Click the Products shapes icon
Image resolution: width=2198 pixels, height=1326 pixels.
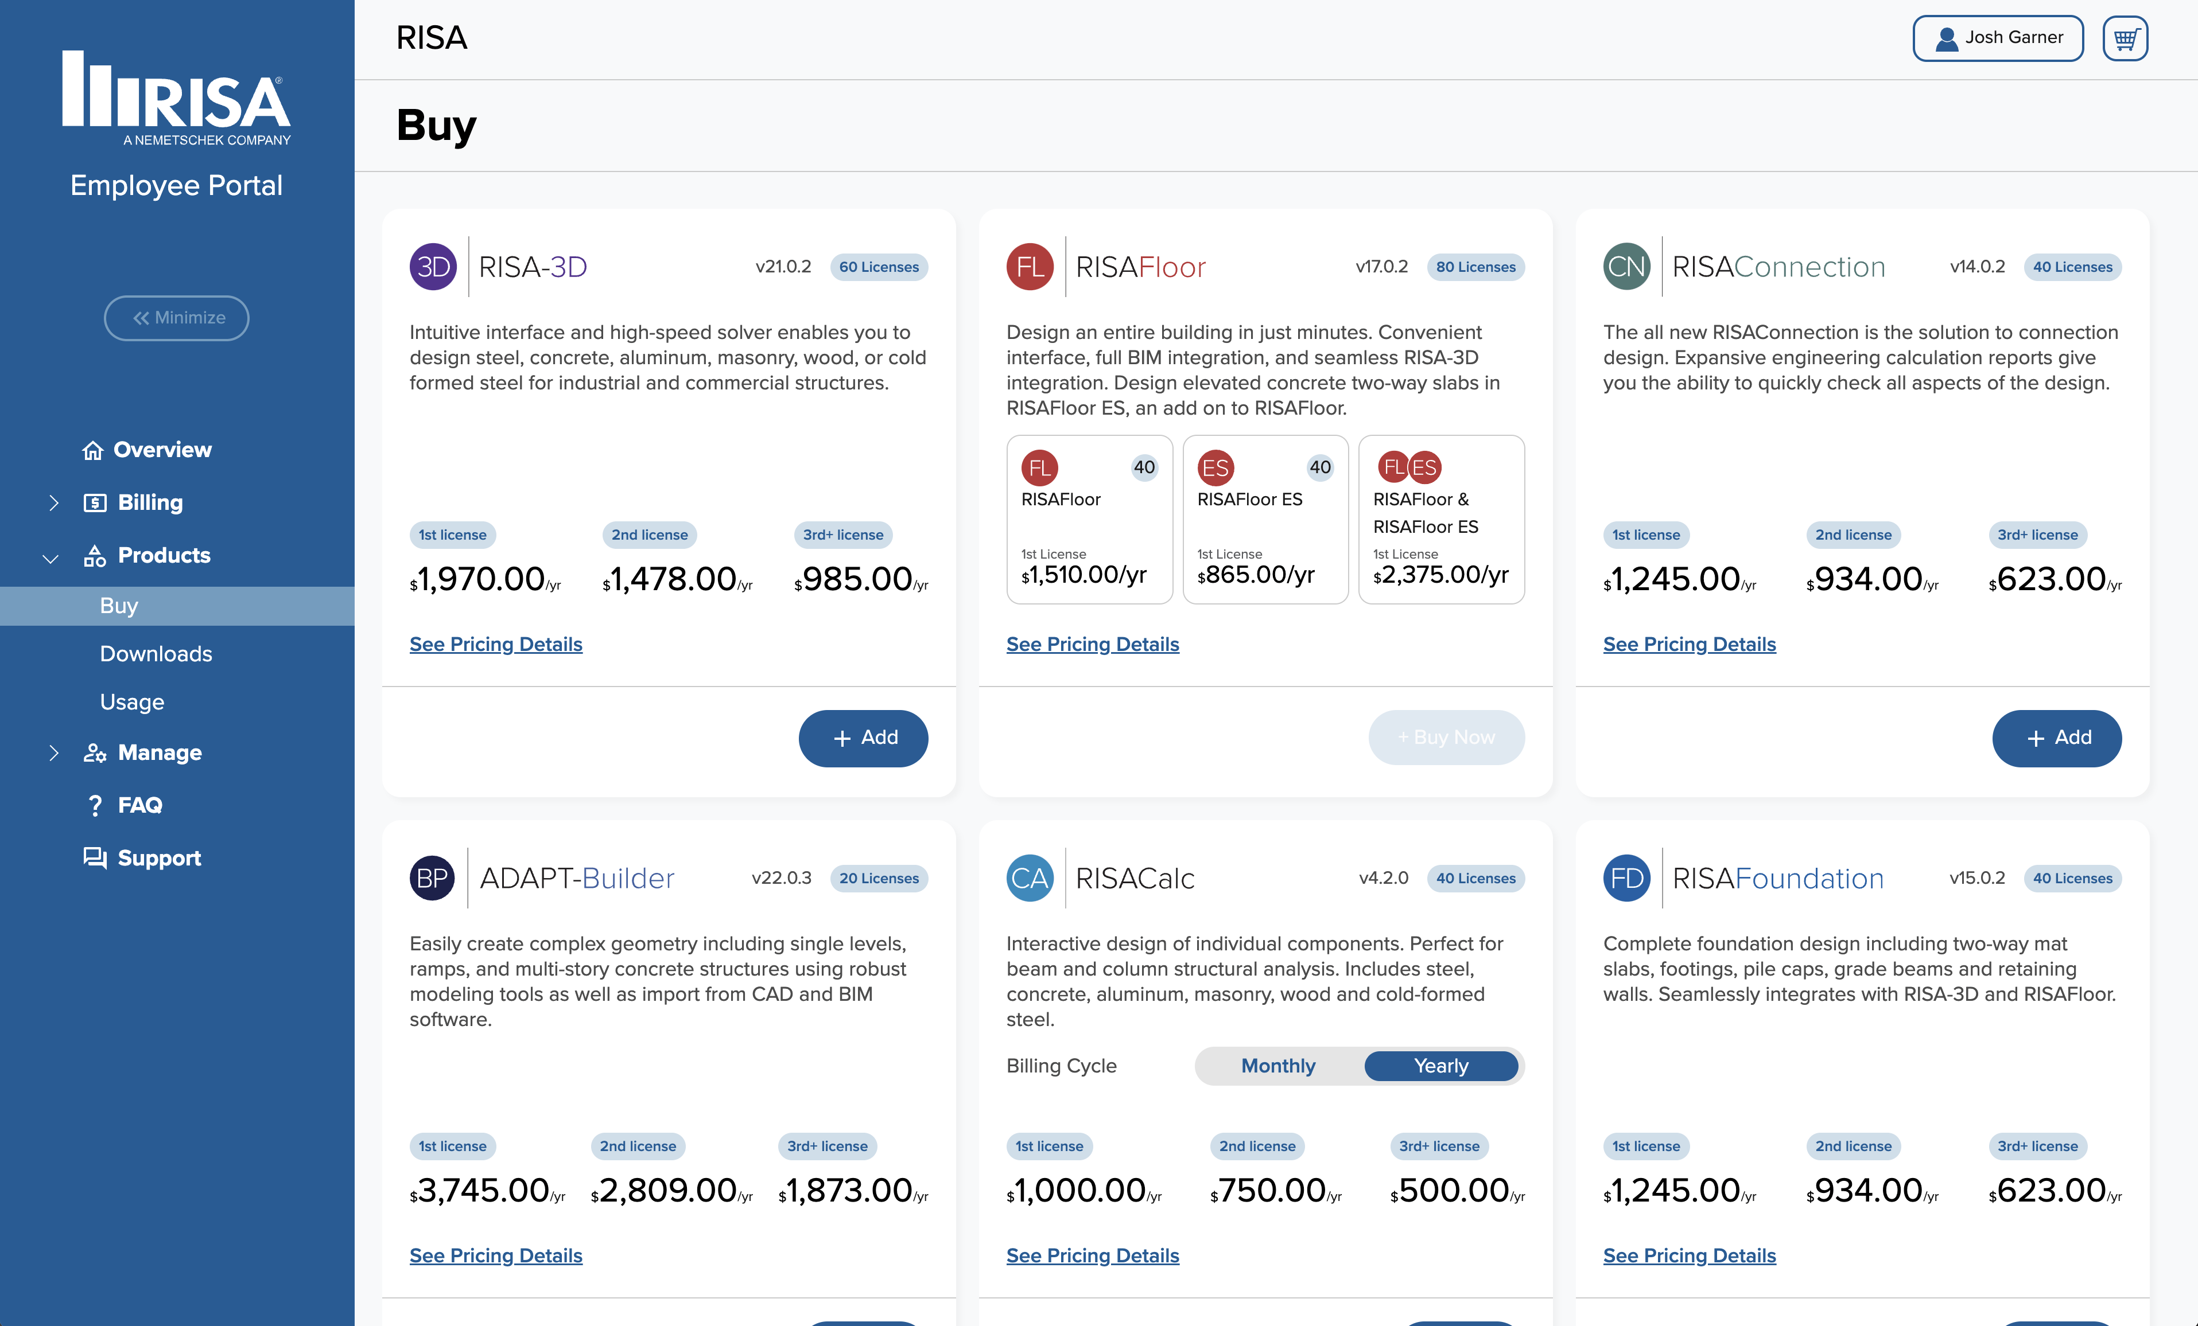click(x=95, y=556)
